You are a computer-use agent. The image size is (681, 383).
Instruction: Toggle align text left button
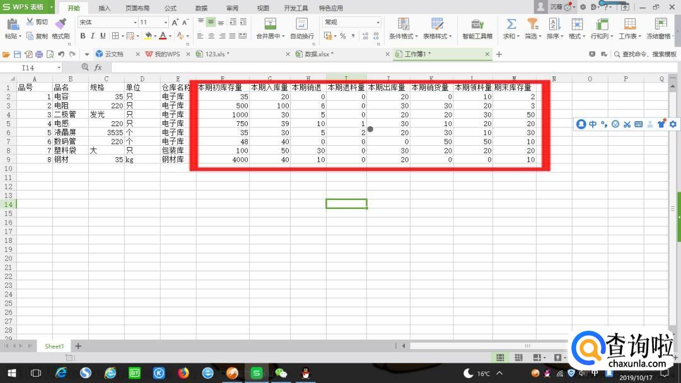[x=201, y=36]
